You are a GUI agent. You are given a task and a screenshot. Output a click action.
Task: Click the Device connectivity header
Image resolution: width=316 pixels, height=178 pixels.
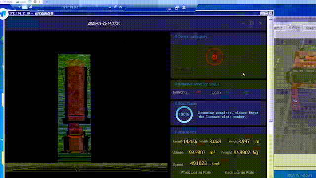click(x=193, y=36)
